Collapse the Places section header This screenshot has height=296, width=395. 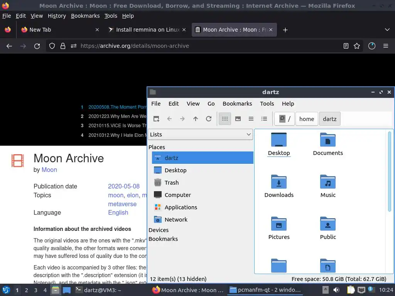[x=157, y=147]
